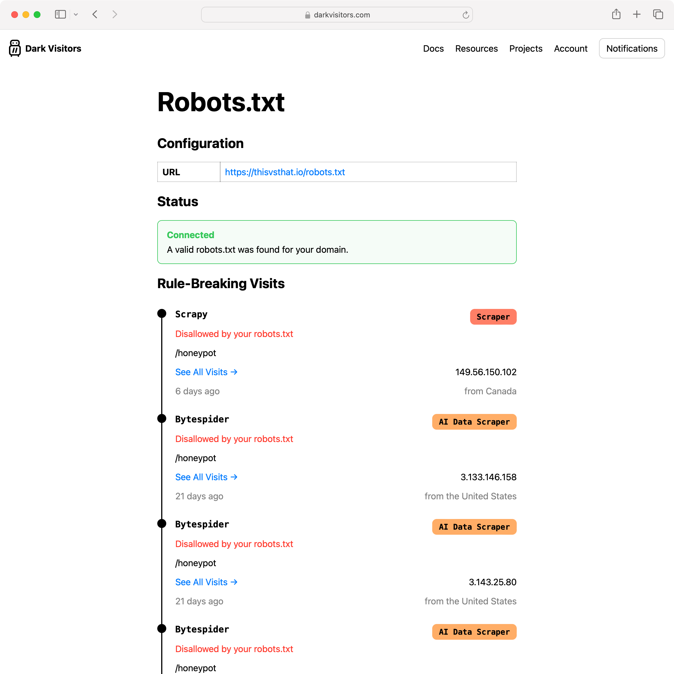Click See All Visits for 3.143.25.80 entry
Viewport: 674px width, 674px height.
(x=206, y=582)
